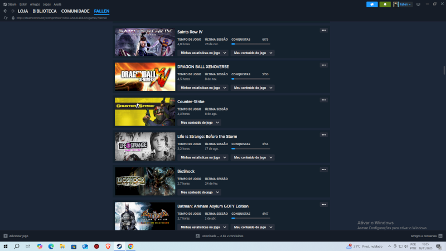
Task: Open the Counter-Strike title link
Action: click(191, 102)
